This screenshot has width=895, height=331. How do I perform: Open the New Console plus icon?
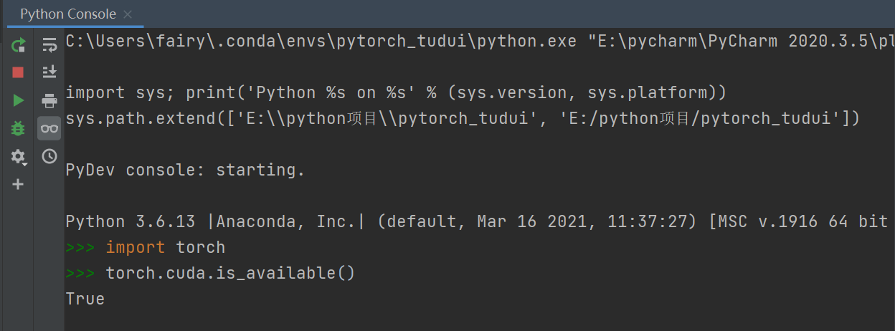pos(18,184)
